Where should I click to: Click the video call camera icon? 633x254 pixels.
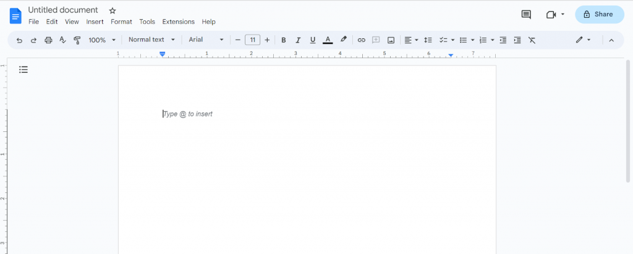click(x=551, y=15)
